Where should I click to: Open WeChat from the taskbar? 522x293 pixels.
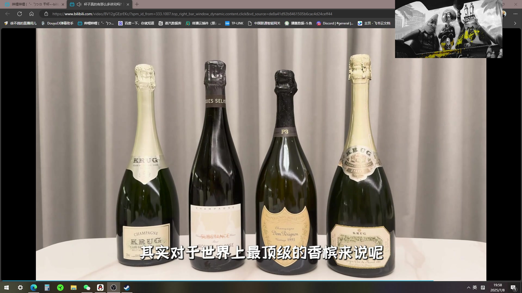point(87,288)
